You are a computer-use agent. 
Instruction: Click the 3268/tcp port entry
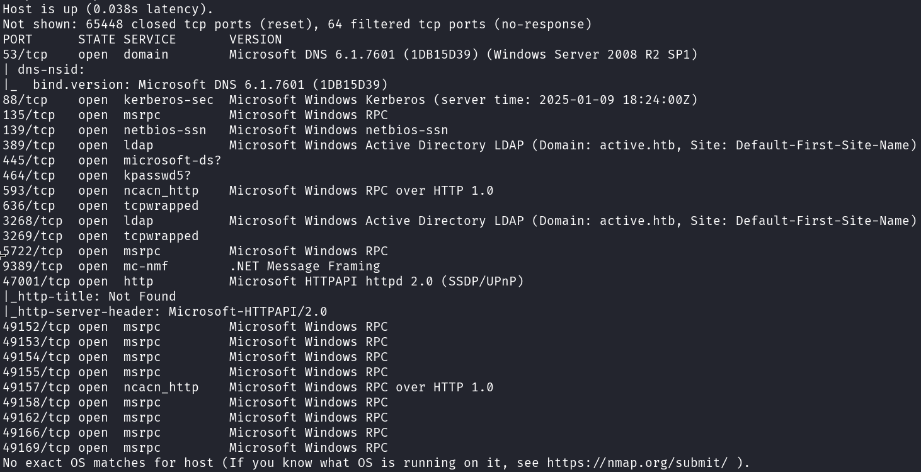[x=33, y=221]
